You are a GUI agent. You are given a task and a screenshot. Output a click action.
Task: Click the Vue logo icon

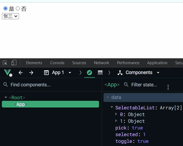point(7,72)
